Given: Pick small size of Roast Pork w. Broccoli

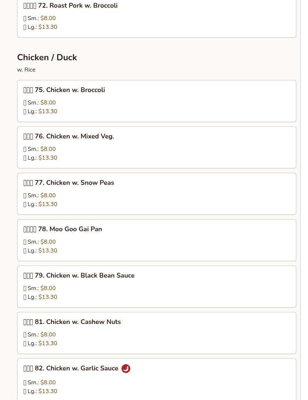Looking at the screenshot, I should 40,19.
